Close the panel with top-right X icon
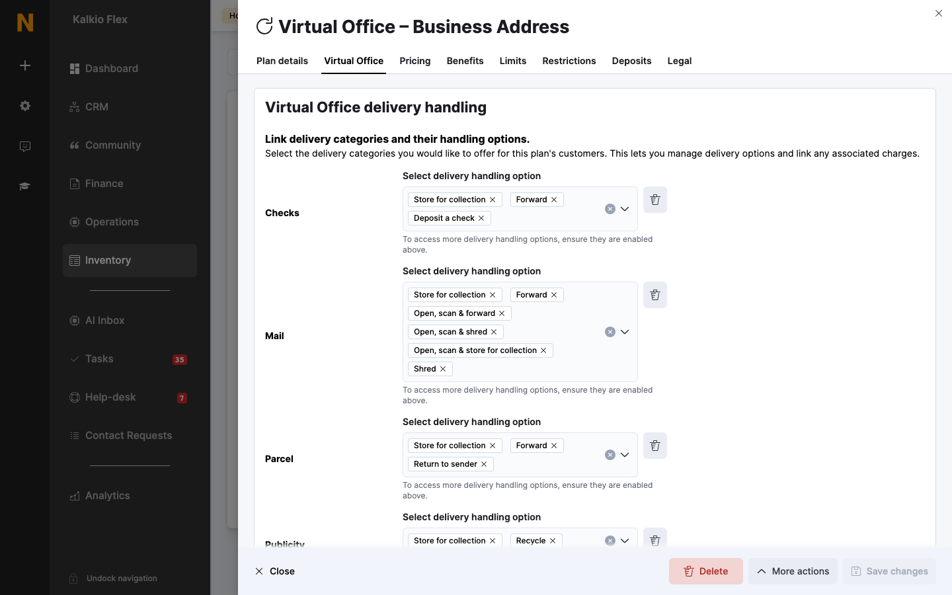Viewport: 952px width, 595px height. coord(939,13)
